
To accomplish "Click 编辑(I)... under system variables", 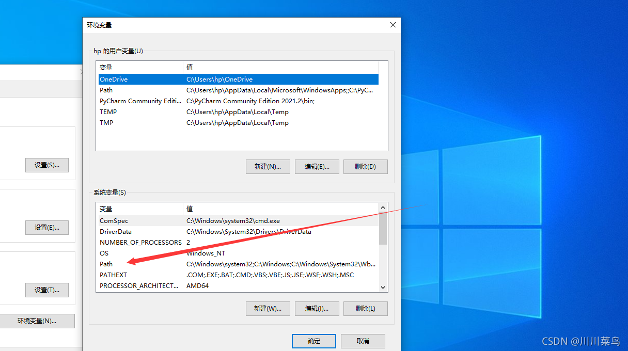I will (x=317, y=309).
